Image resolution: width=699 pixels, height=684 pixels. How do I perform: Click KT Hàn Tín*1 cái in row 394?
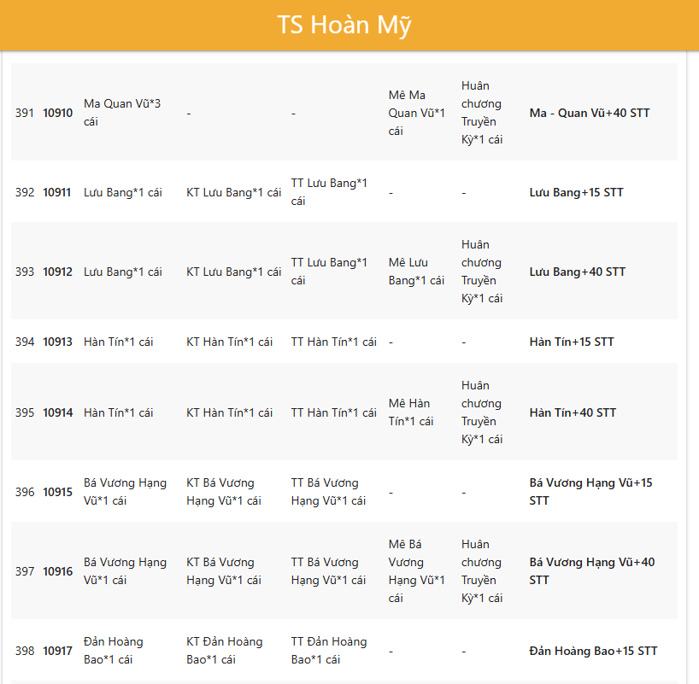[229, 342]
